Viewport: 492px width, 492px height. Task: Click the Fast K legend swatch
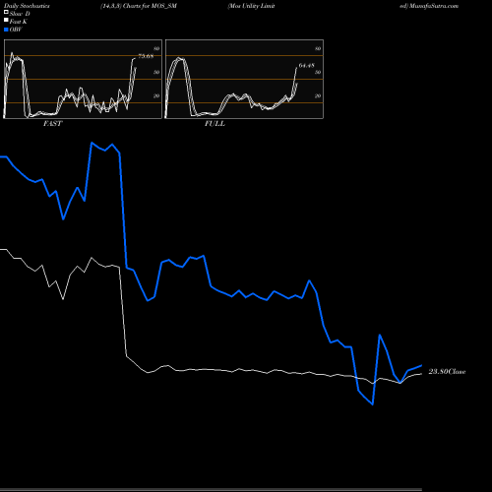point(6,21)
